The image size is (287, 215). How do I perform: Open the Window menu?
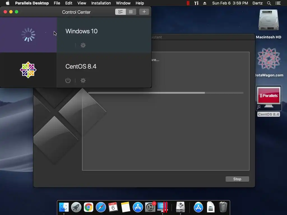[x=123, y=3]
